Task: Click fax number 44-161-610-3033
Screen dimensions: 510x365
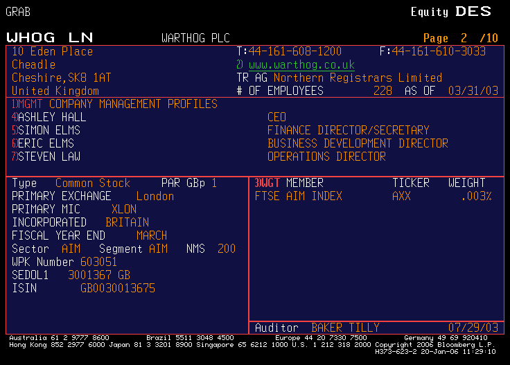Action: (439, 51)
